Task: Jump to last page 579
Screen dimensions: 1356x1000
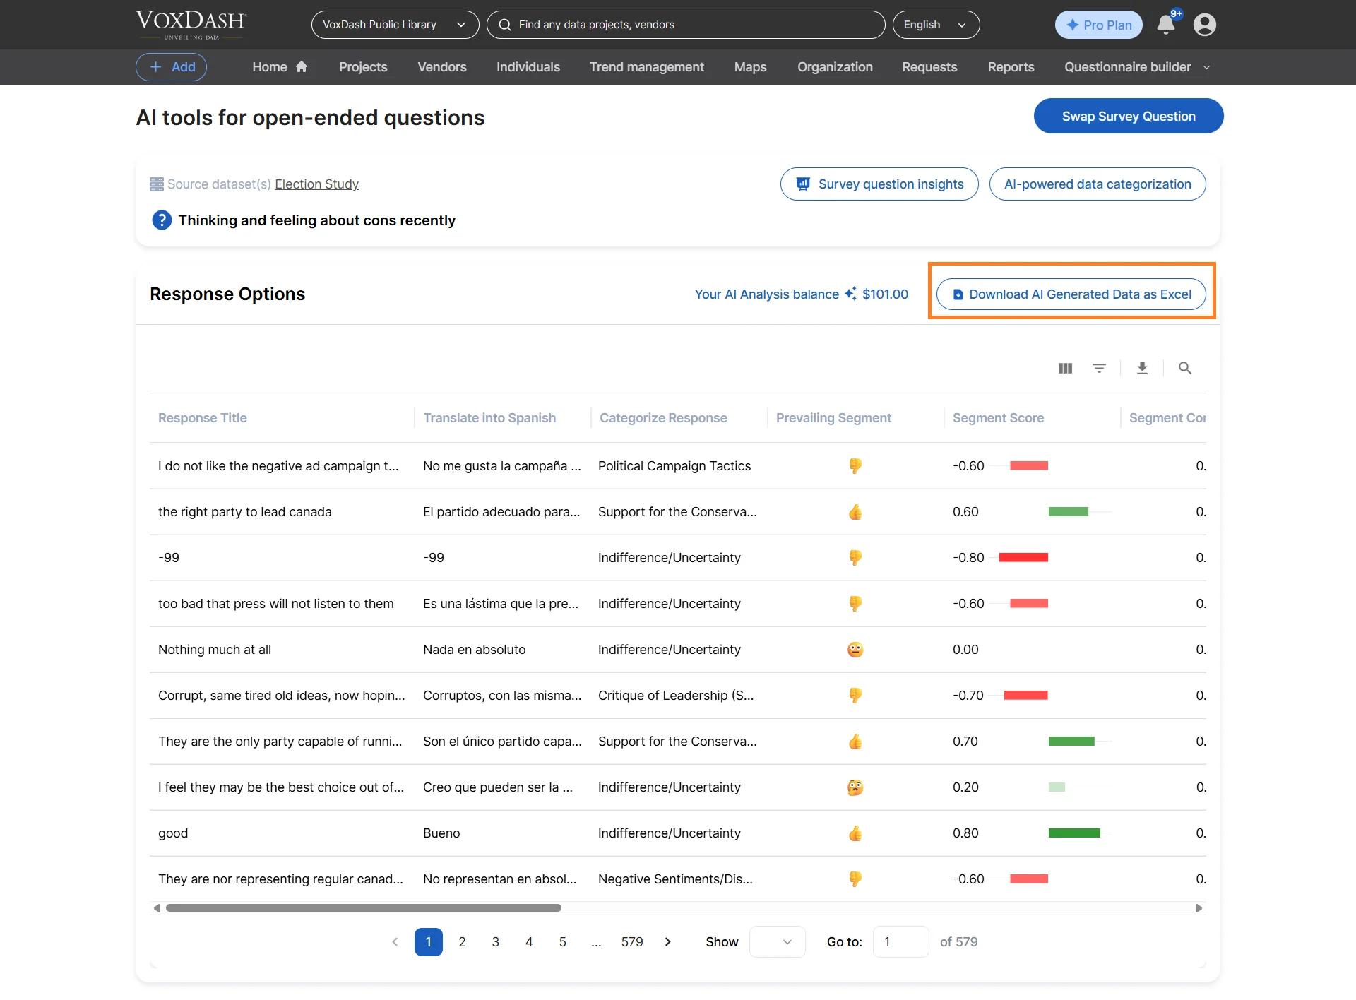Action: pos(632,941)
